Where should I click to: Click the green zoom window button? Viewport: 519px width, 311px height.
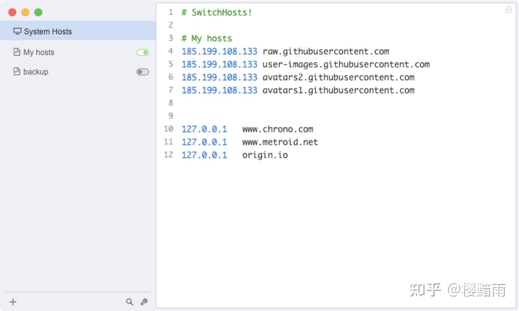click(38, 12)
